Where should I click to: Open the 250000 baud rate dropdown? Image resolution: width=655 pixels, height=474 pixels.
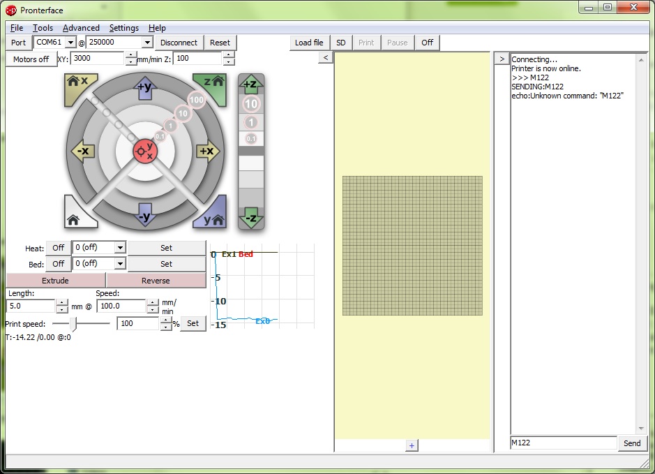pos(147,42)
